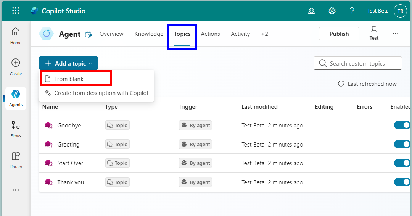Click the agent hexagon avatar icon

[47, 34]
